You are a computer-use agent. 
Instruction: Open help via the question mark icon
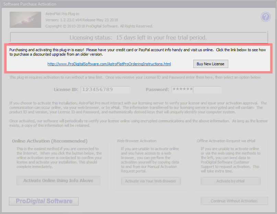266,17
